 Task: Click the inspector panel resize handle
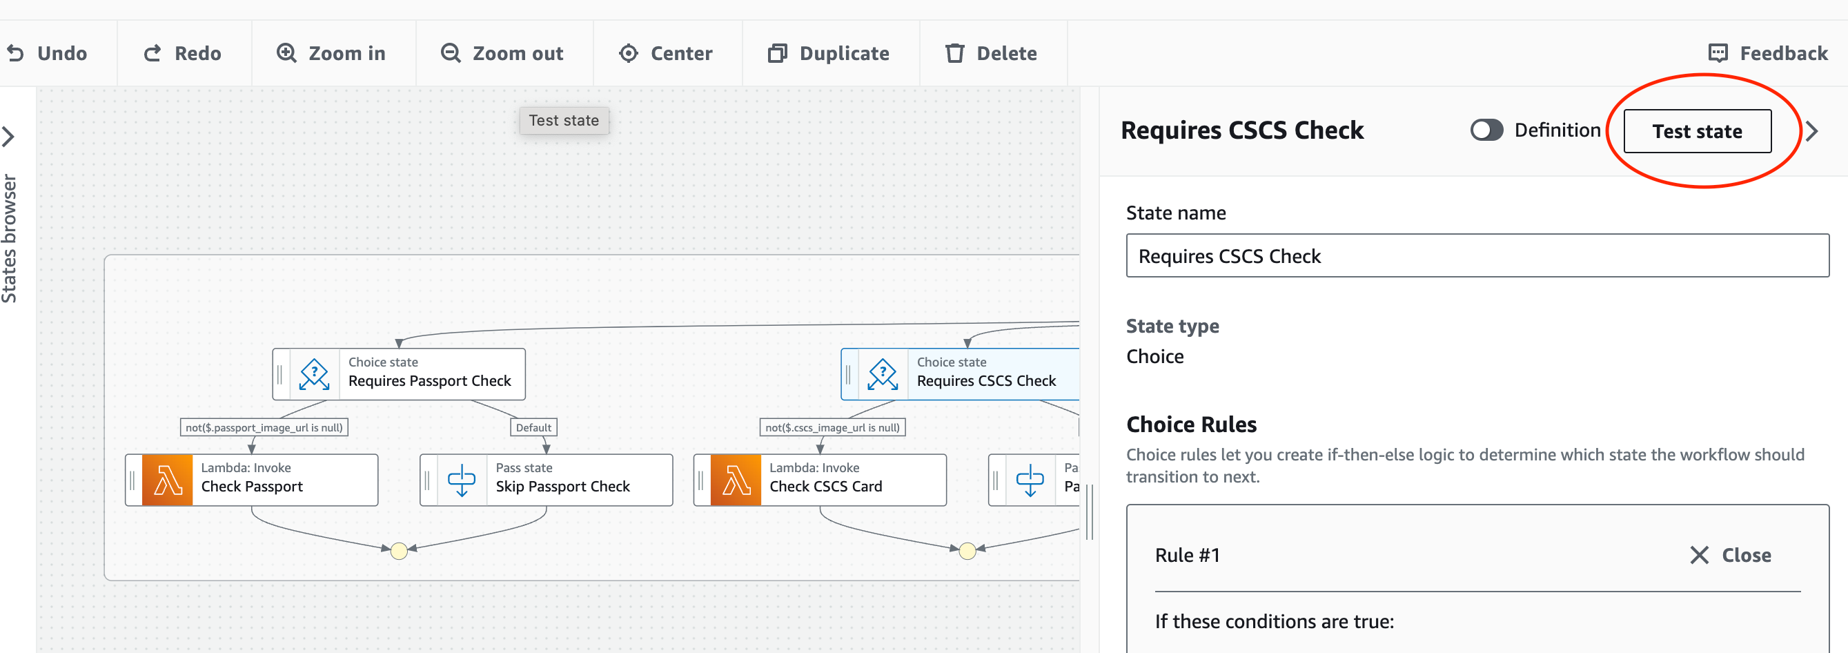tap(1090, 511)
